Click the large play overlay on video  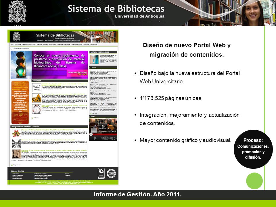pyautogui.click(x=103, y=126)
